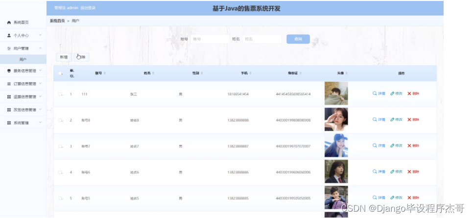Viewport: 472px width, 218px height.
Task: Click the grid icon beside 系统管理
Action: (x=9, y=123)
